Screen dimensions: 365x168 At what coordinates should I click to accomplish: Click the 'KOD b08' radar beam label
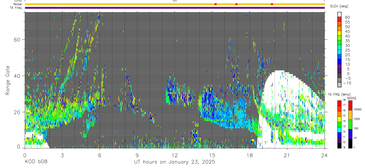click(36, 162)
